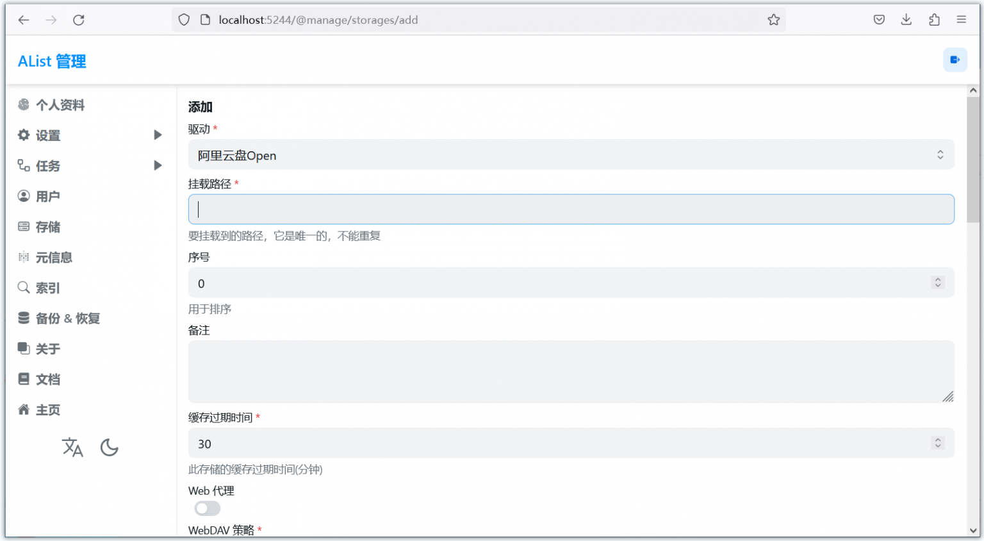Image resolution: width=984 pixels, height=541 pixels.
Task: Go to 存储 in sidebar
Action: coord(48,227)
